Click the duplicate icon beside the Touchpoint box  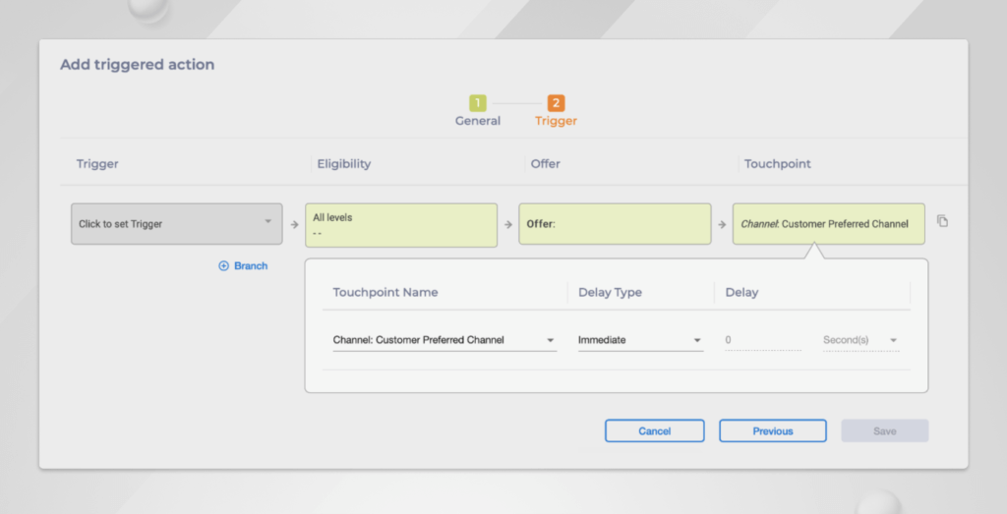[x=942, y=222]
